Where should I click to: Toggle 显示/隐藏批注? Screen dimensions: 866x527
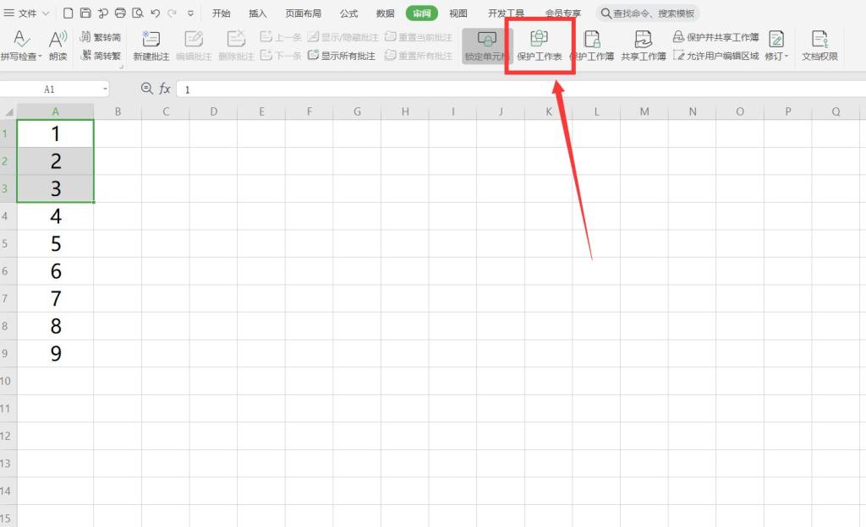click(343, 37)
